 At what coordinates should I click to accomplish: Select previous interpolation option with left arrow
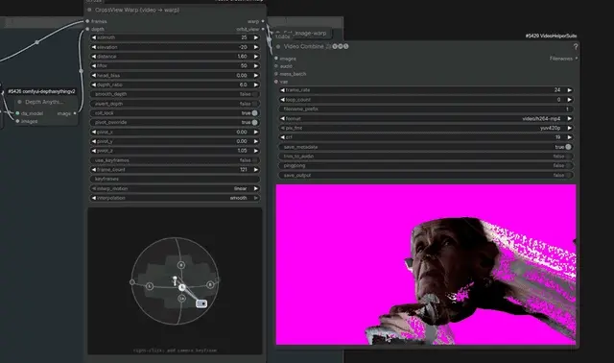pyautogui.click(x=94, y=198)
